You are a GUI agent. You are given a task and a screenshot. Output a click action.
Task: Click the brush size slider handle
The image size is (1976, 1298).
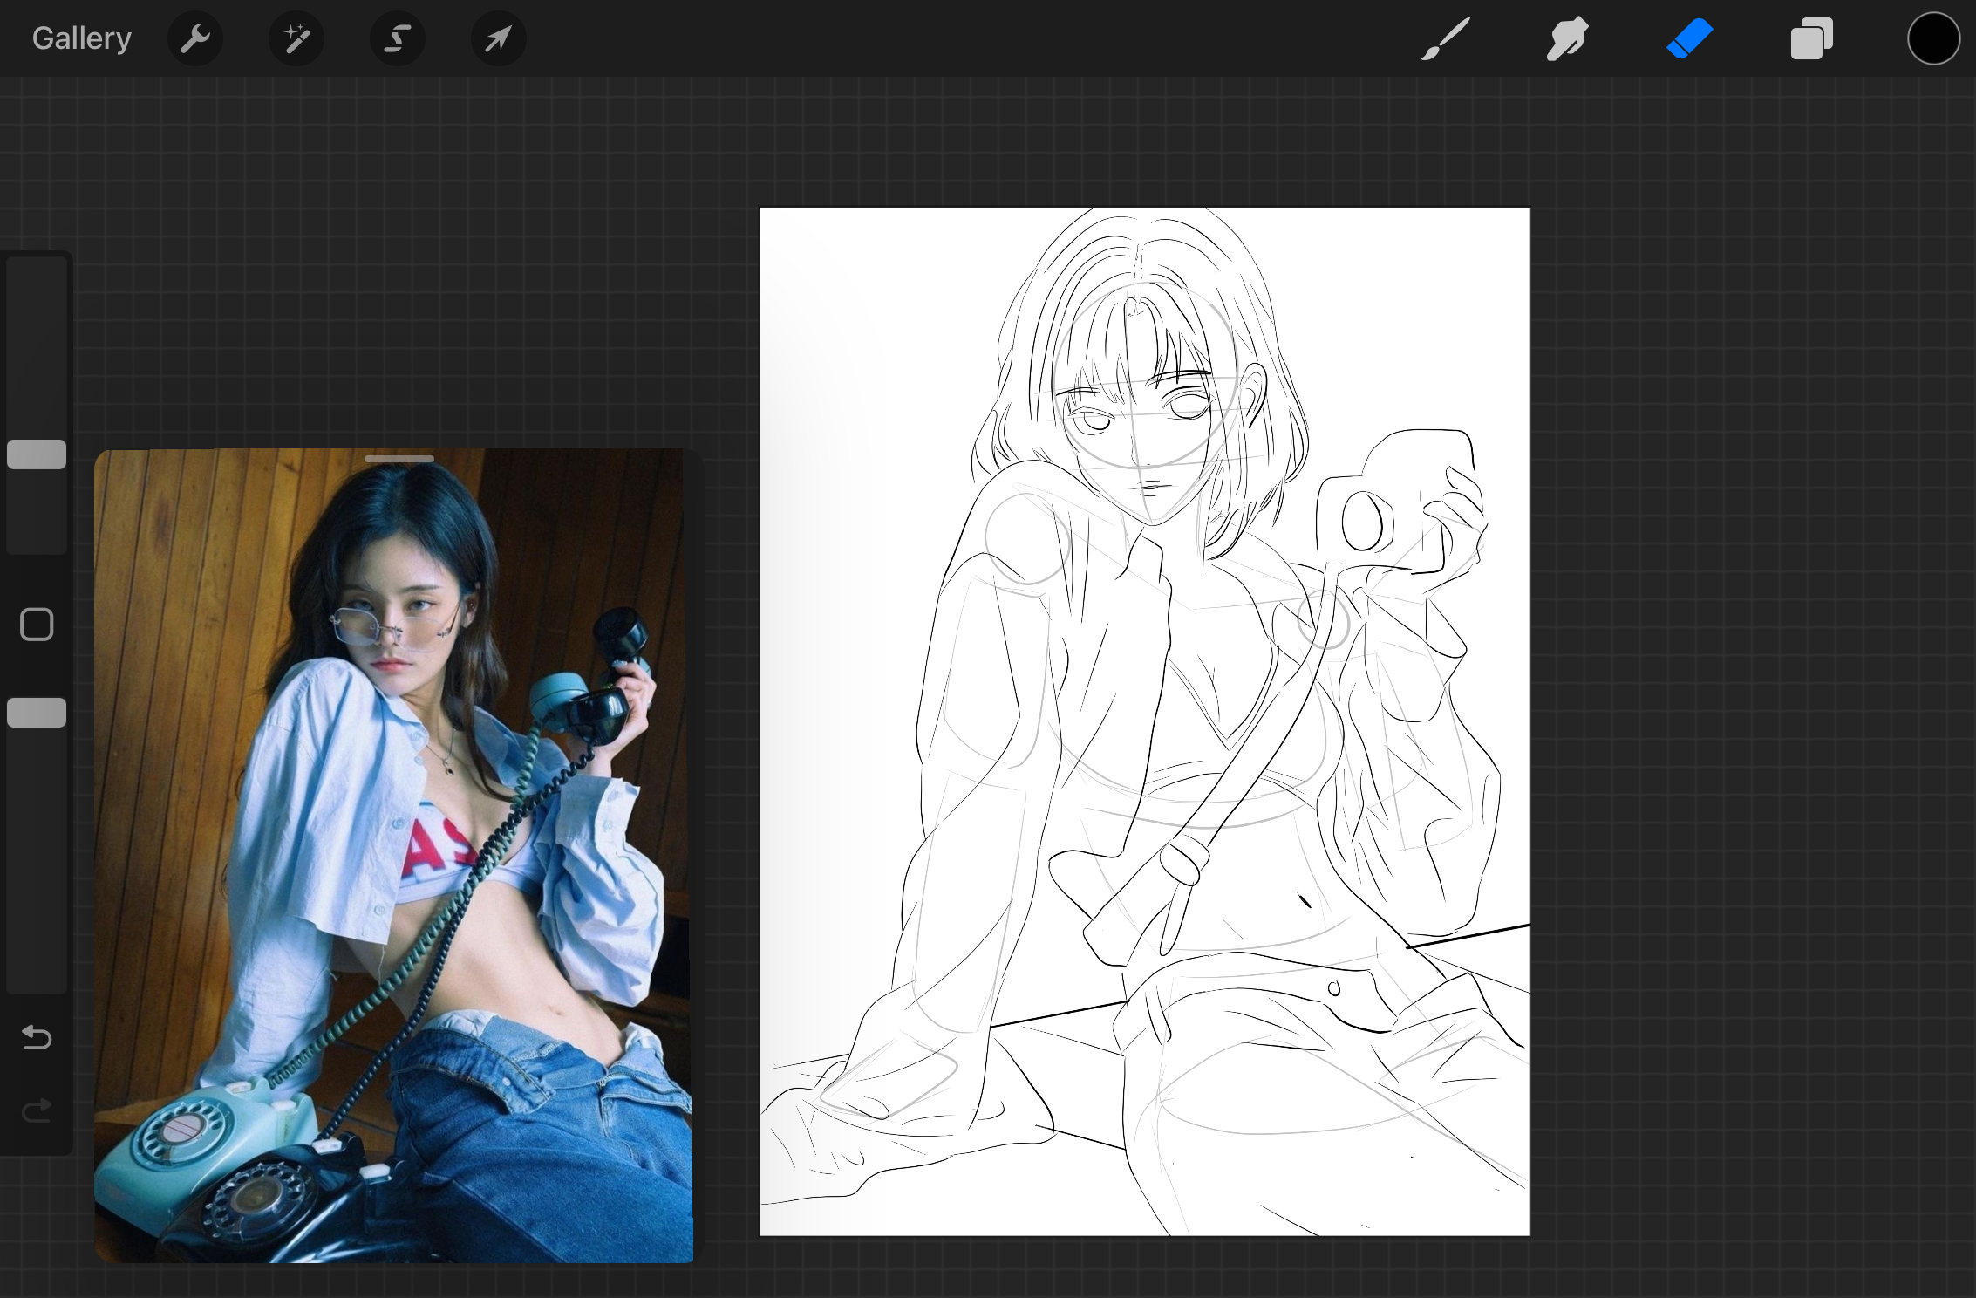click(x=37, y=454)
